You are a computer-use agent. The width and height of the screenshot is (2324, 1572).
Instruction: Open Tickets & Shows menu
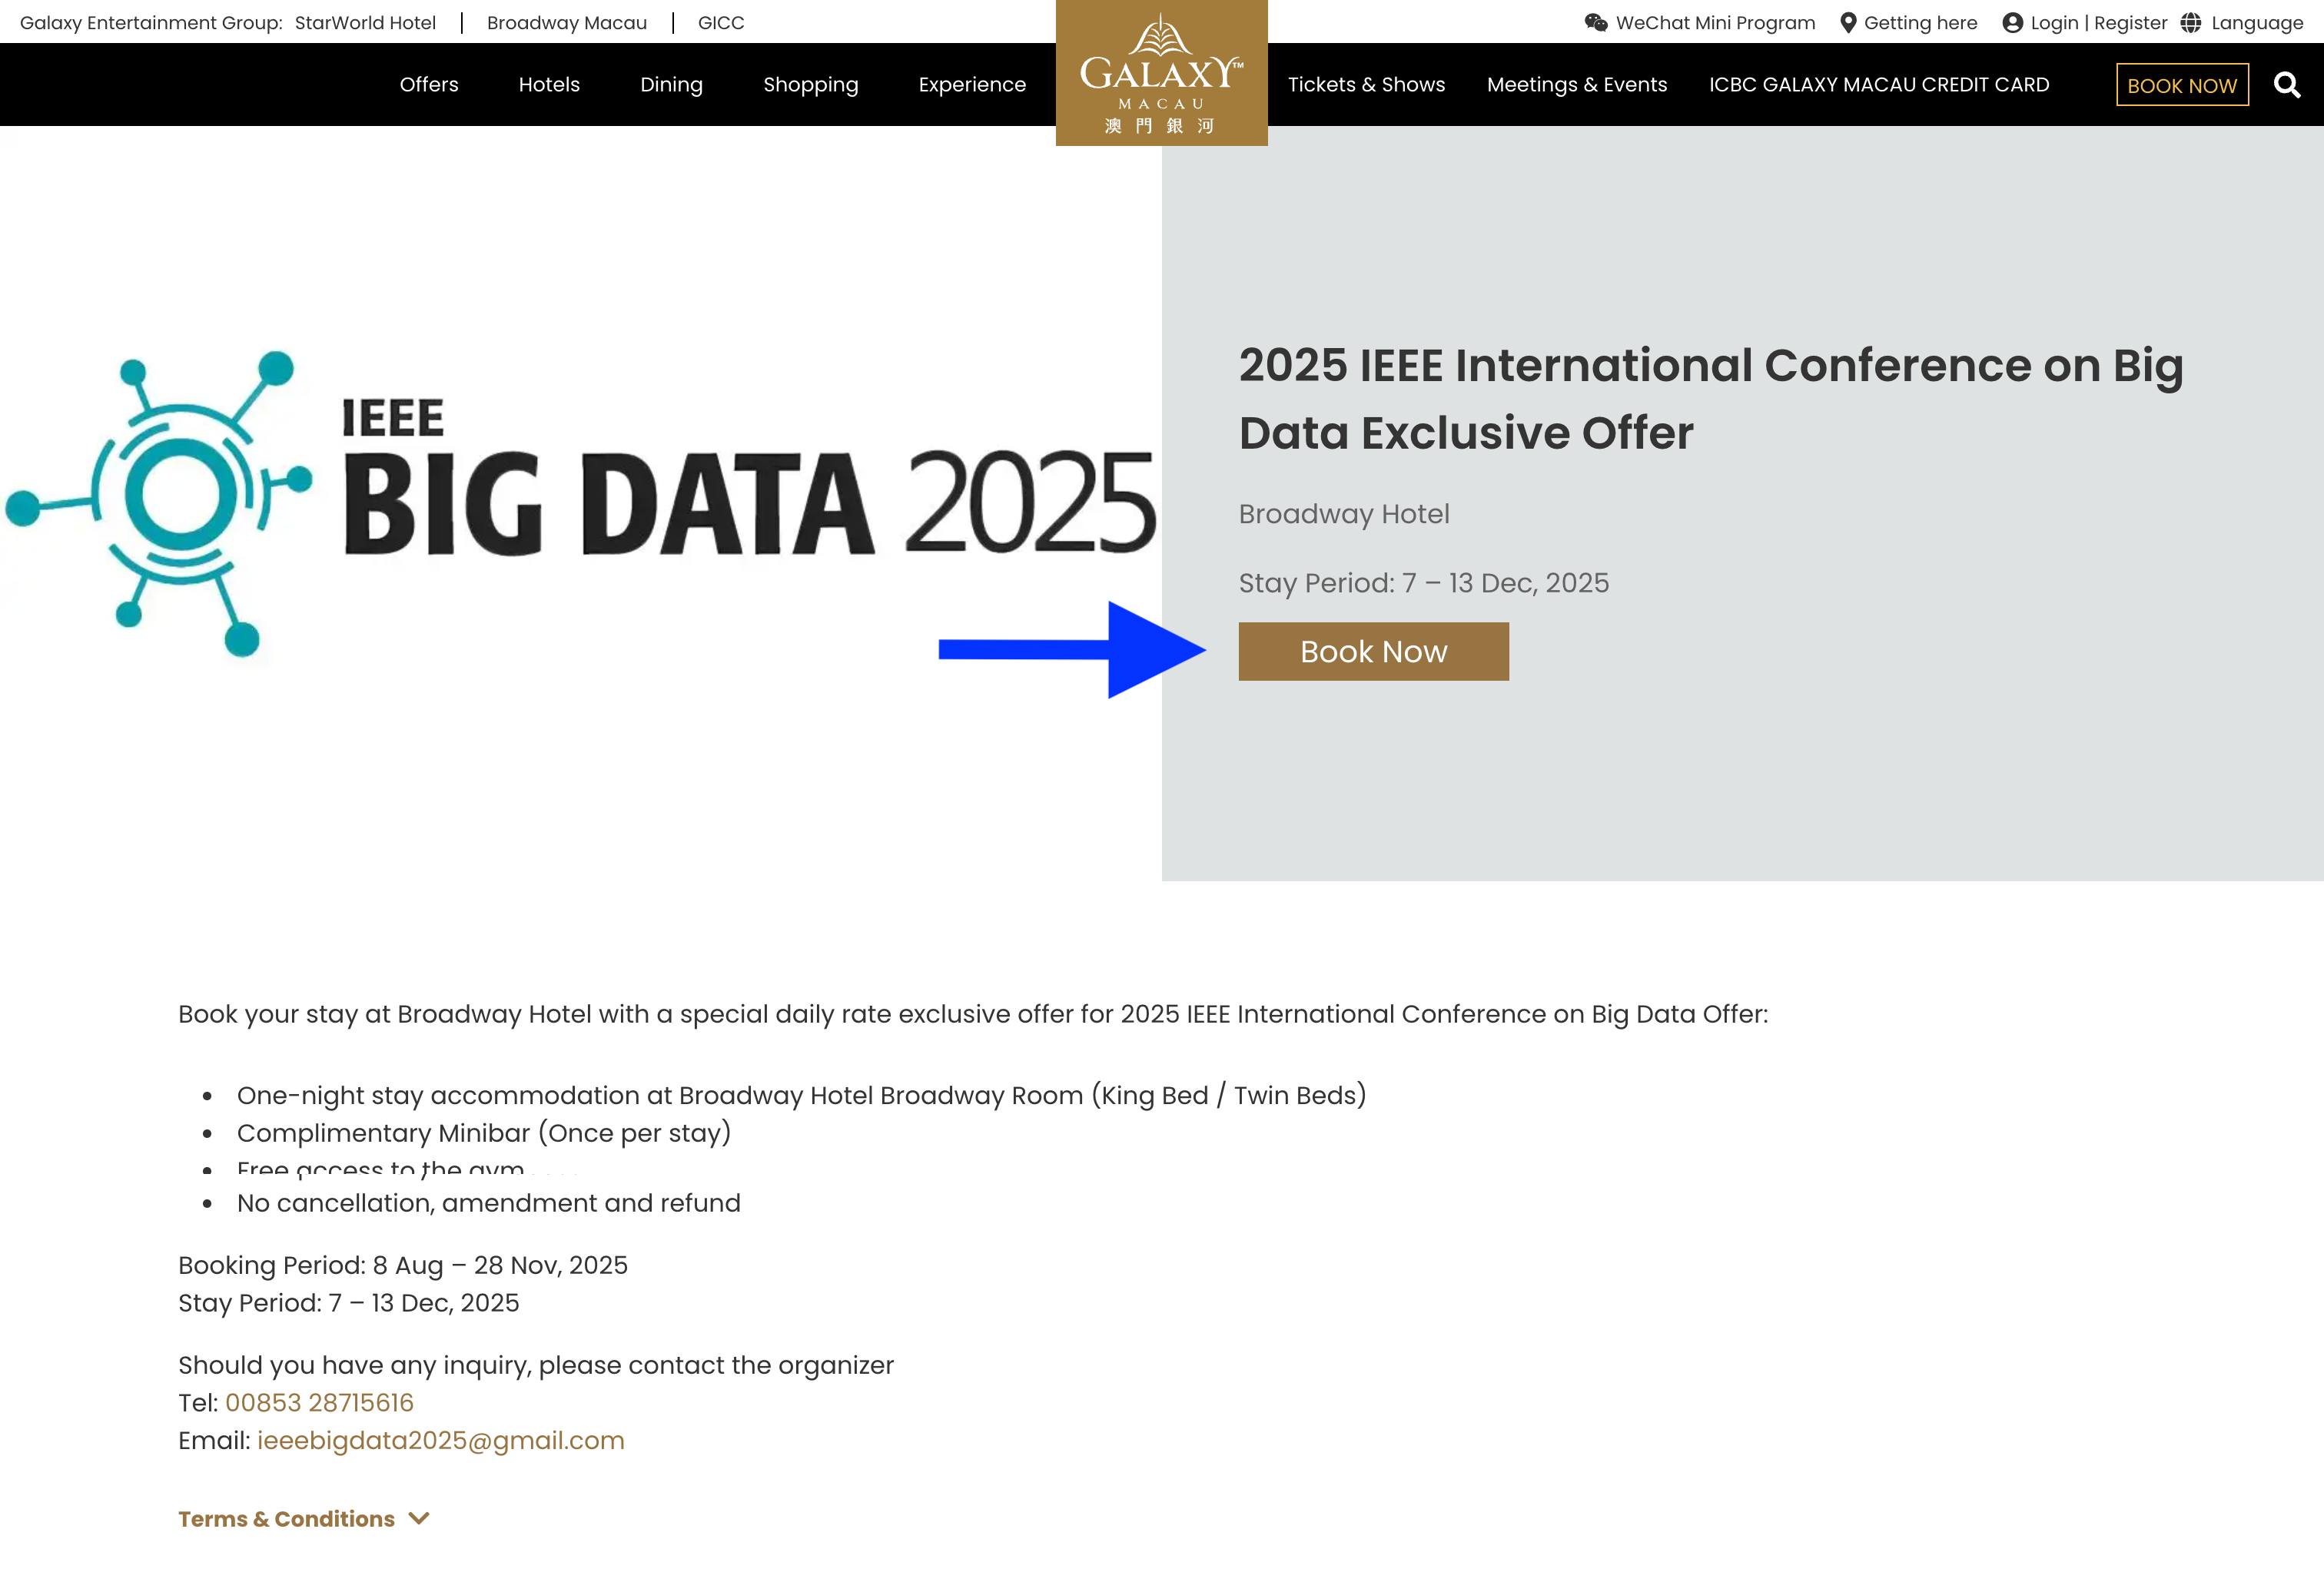1366,85
